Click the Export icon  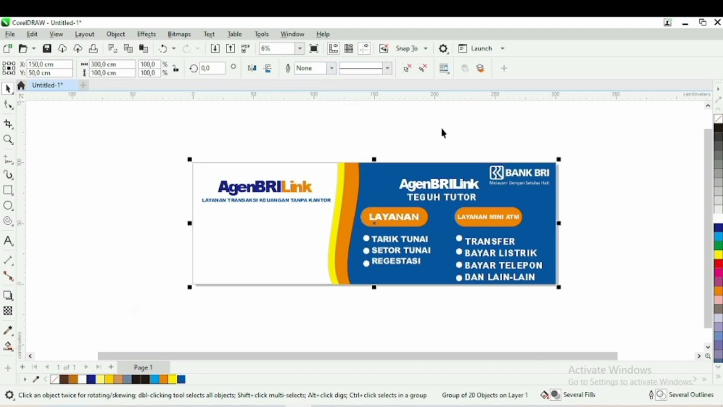(230, 49)
